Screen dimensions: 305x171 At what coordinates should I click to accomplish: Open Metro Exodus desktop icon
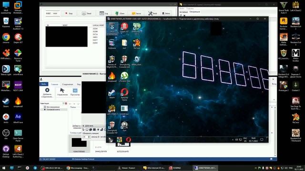(x=295, y=56)
